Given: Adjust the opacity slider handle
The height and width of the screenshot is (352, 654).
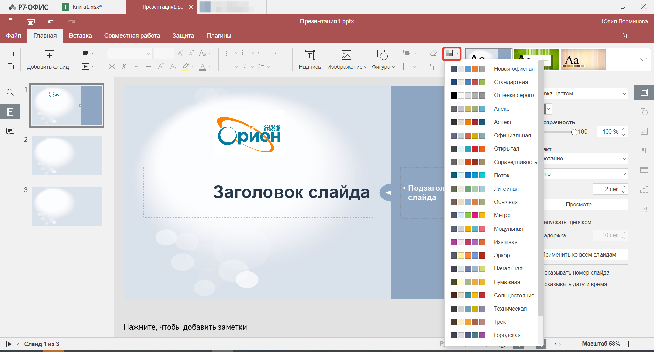Looking at the screenshot, I should pos(574,132).
